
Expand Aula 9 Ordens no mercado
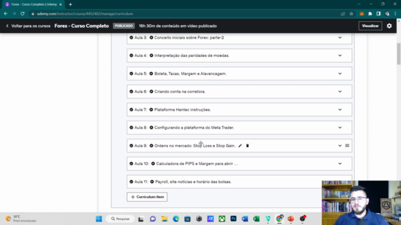click(340, 146)
